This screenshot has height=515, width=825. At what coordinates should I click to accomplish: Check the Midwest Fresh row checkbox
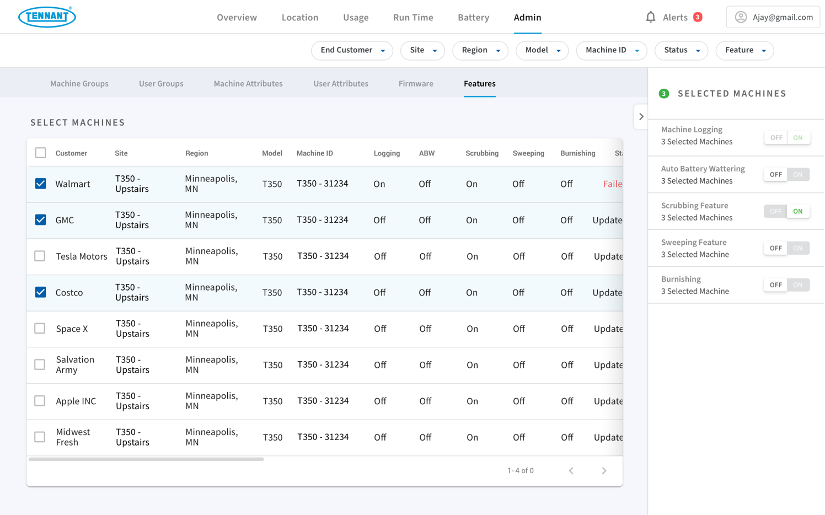pos(40,437)
